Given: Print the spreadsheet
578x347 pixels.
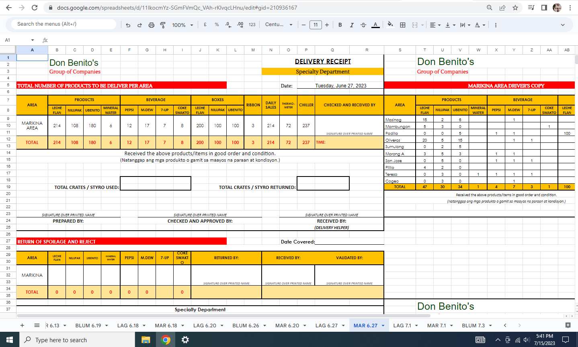Looking at the screenshot, I should pos(151,25).
